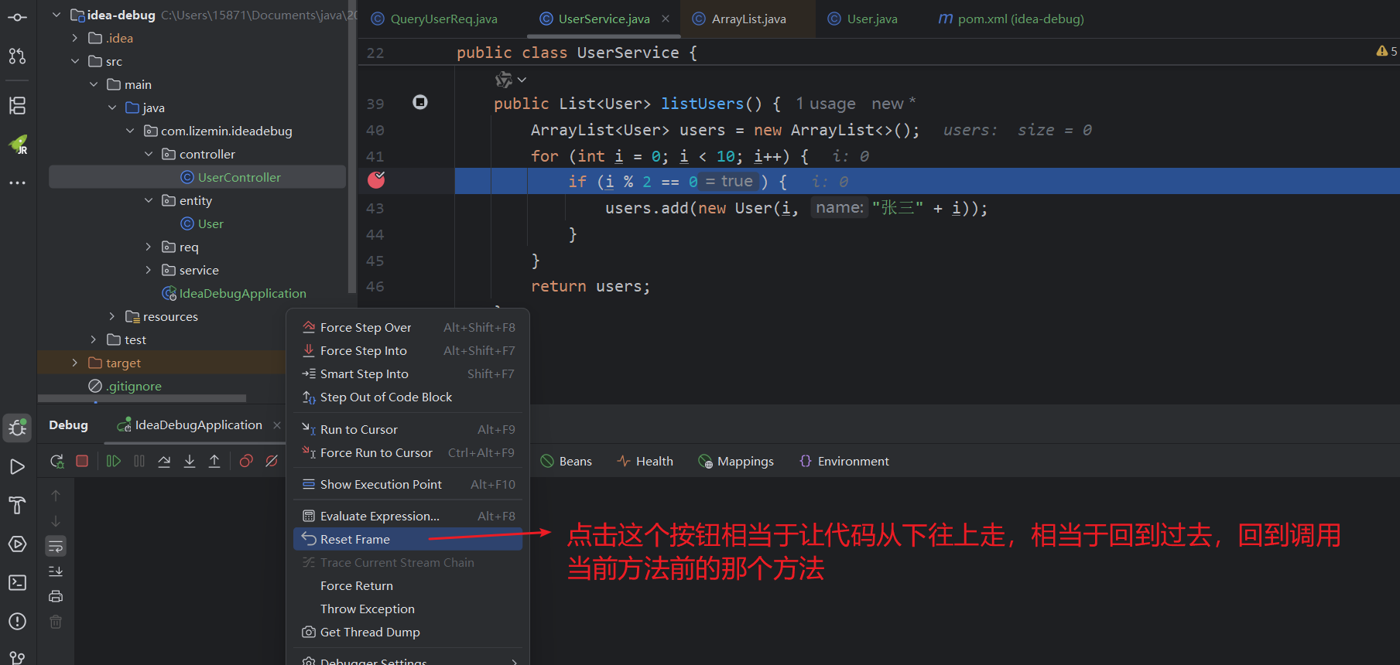Click the gutter icon on line 39
This screenshot has width=1400, height=665.
click(420, 102)
